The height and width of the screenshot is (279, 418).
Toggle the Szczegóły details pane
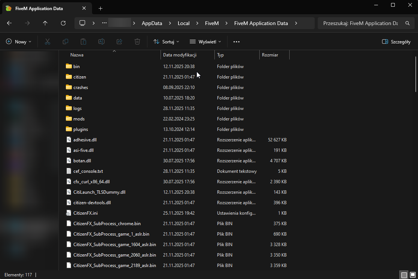[396, 42]
